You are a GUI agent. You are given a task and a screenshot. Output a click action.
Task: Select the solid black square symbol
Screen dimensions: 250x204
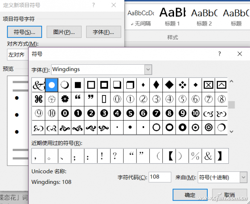pyautogui.click(x=78, y=85)
